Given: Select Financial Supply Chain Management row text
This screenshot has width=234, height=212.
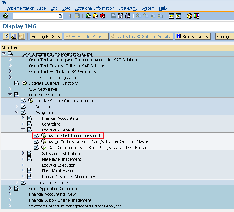Looking at the screenshot, I should [x=60, y=200].
